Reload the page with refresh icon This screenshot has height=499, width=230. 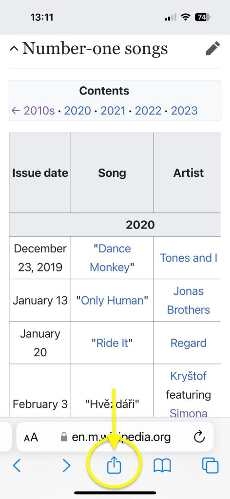pos(199,437)
